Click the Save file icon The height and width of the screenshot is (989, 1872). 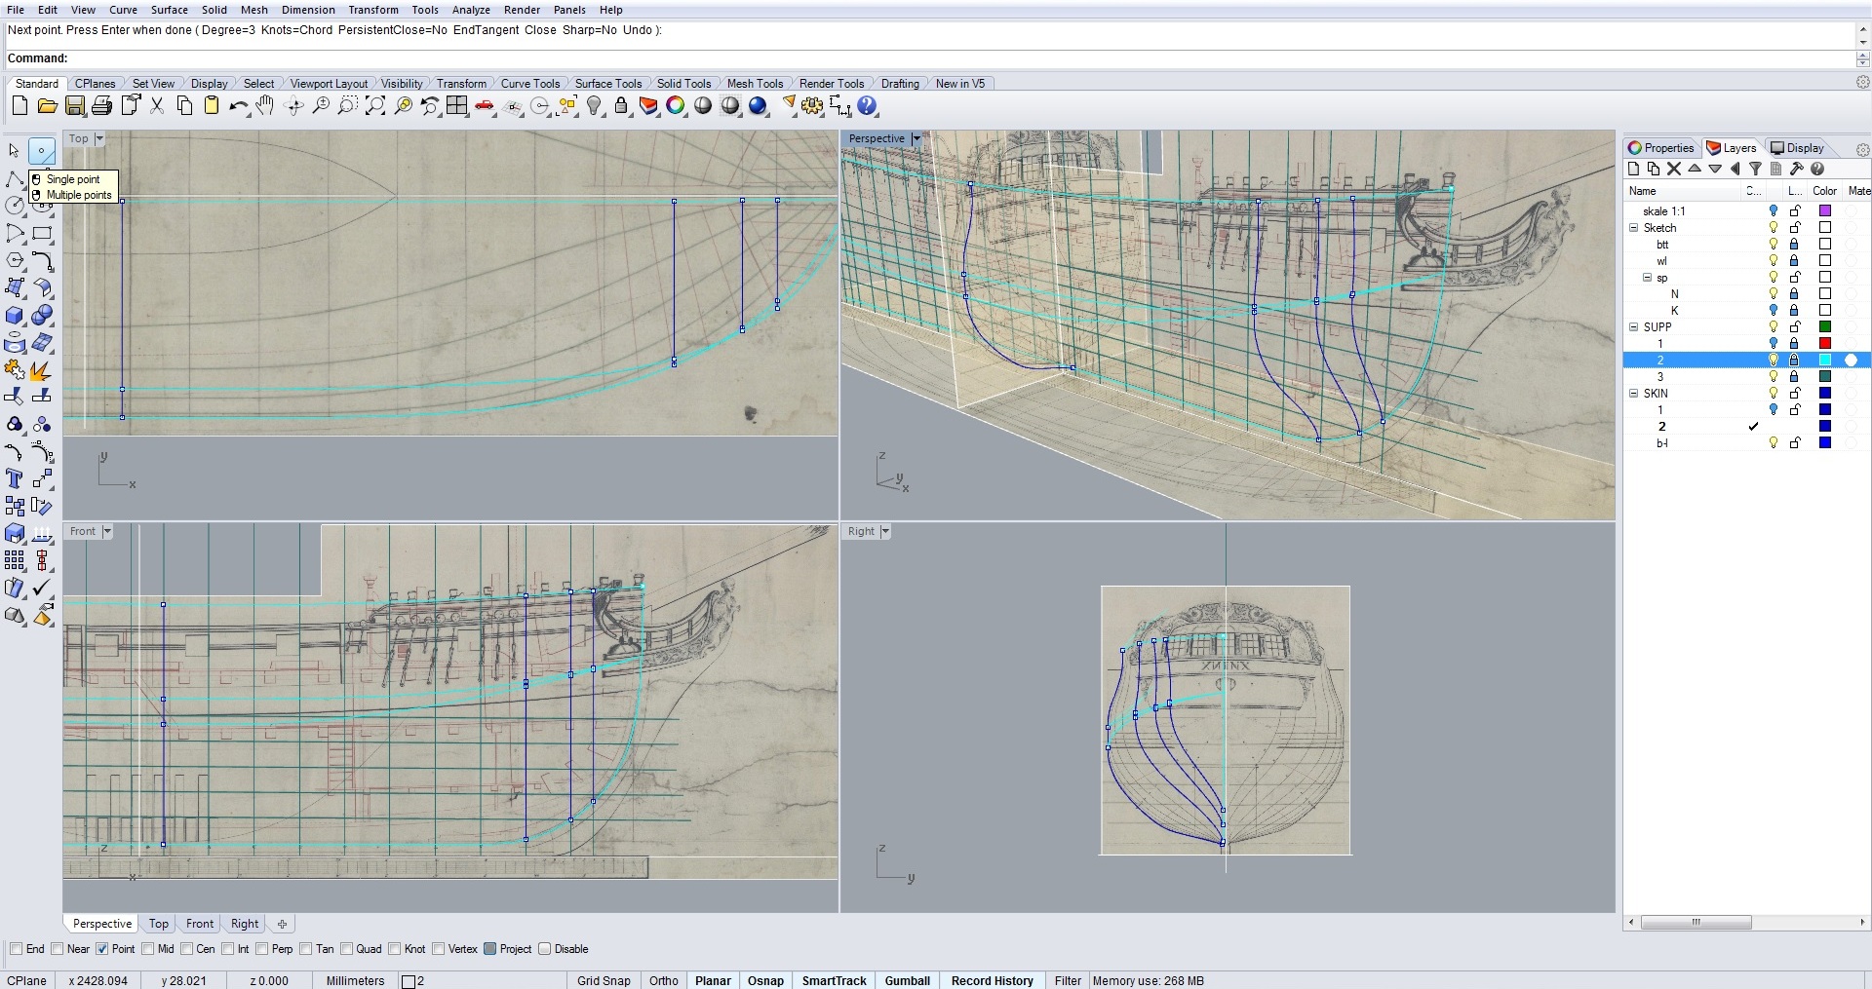point(74,106)
